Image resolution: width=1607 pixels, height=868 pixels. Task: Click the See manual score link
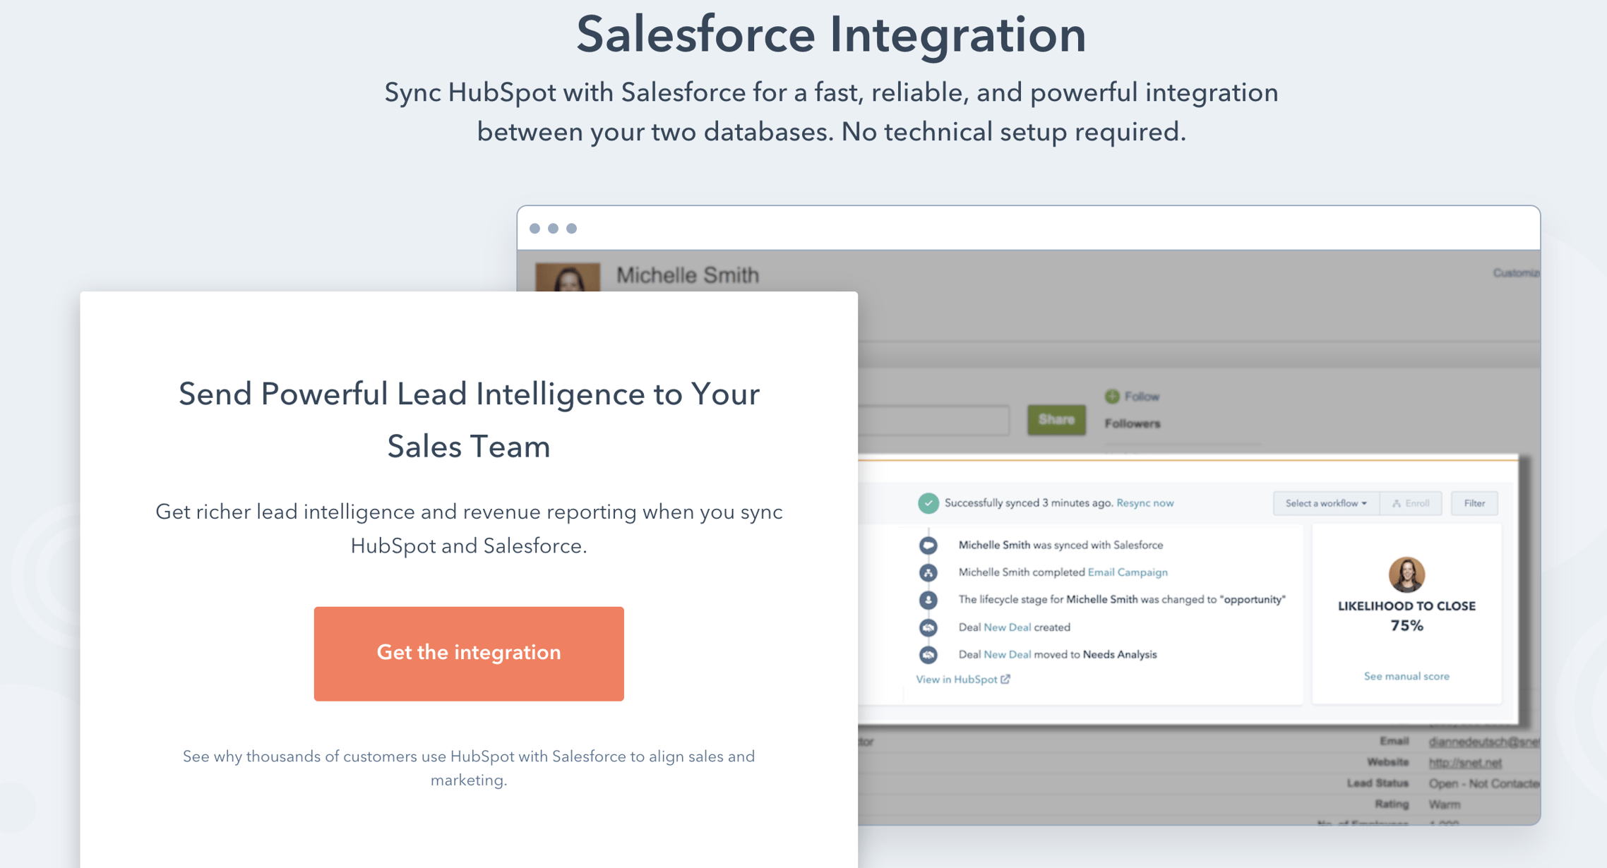(x=1406, y=676)
